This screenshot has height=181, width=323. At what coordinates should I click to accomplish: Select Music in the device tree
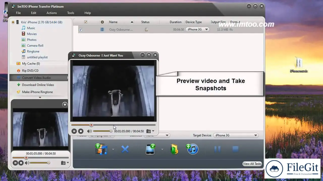(x=31, y=28)
